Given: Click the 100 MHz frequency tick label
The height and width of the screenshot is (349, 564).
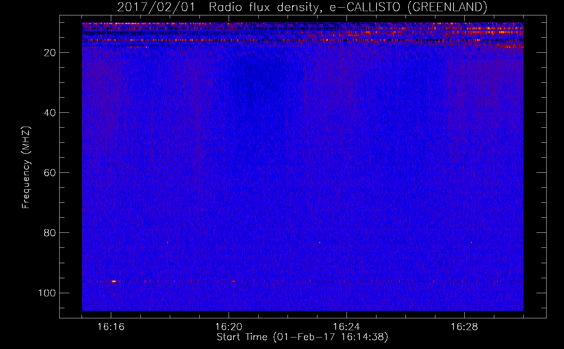Looking at the screenshot, I should tap(47, 293).
